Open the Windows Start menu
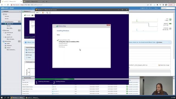Viewport: 176px width, 99px height. coord(2,98)
